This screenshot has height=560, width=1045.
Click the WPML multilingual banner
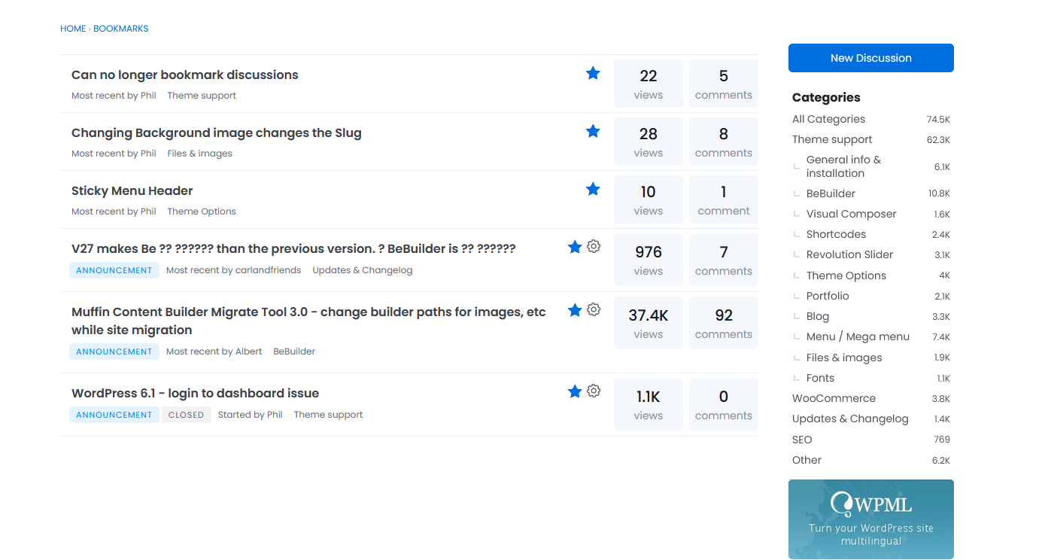870,519
